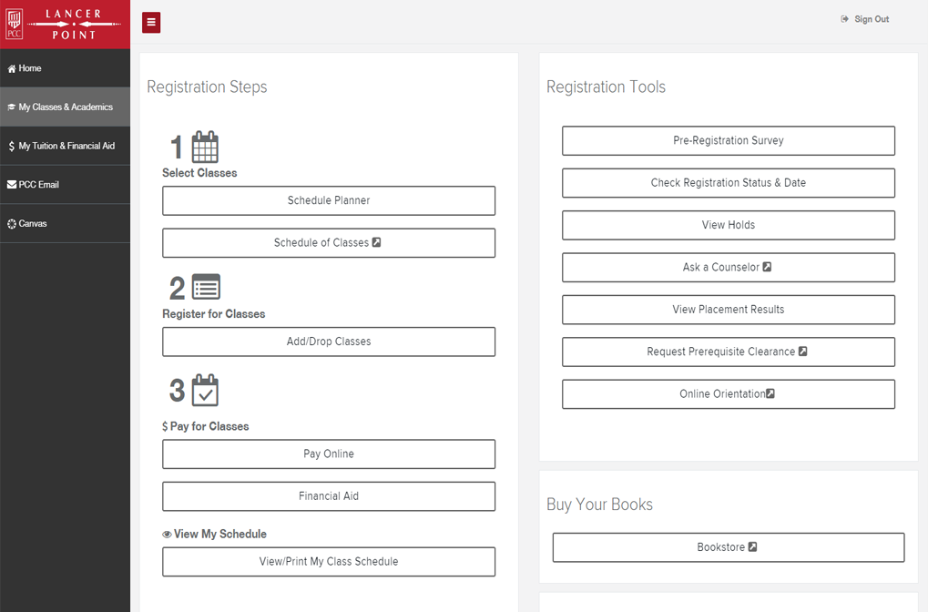This screenshot has height=612, width=928.
Task: Sign out of Lancer Point
Action: tap(865, 19)
